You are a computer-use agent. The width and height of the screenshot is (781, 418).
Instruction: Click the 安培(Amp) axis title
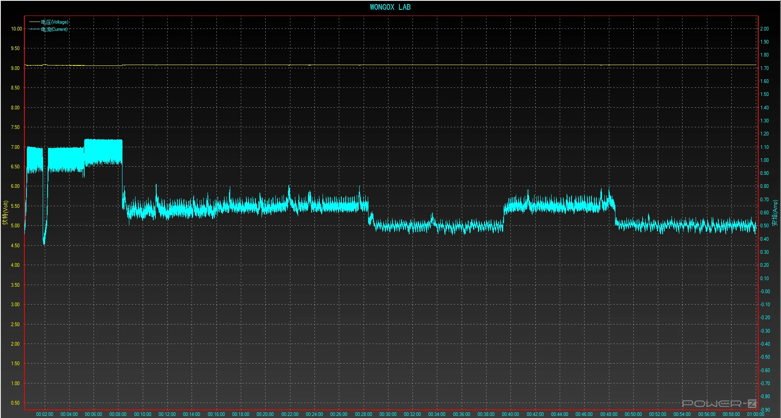775,213
